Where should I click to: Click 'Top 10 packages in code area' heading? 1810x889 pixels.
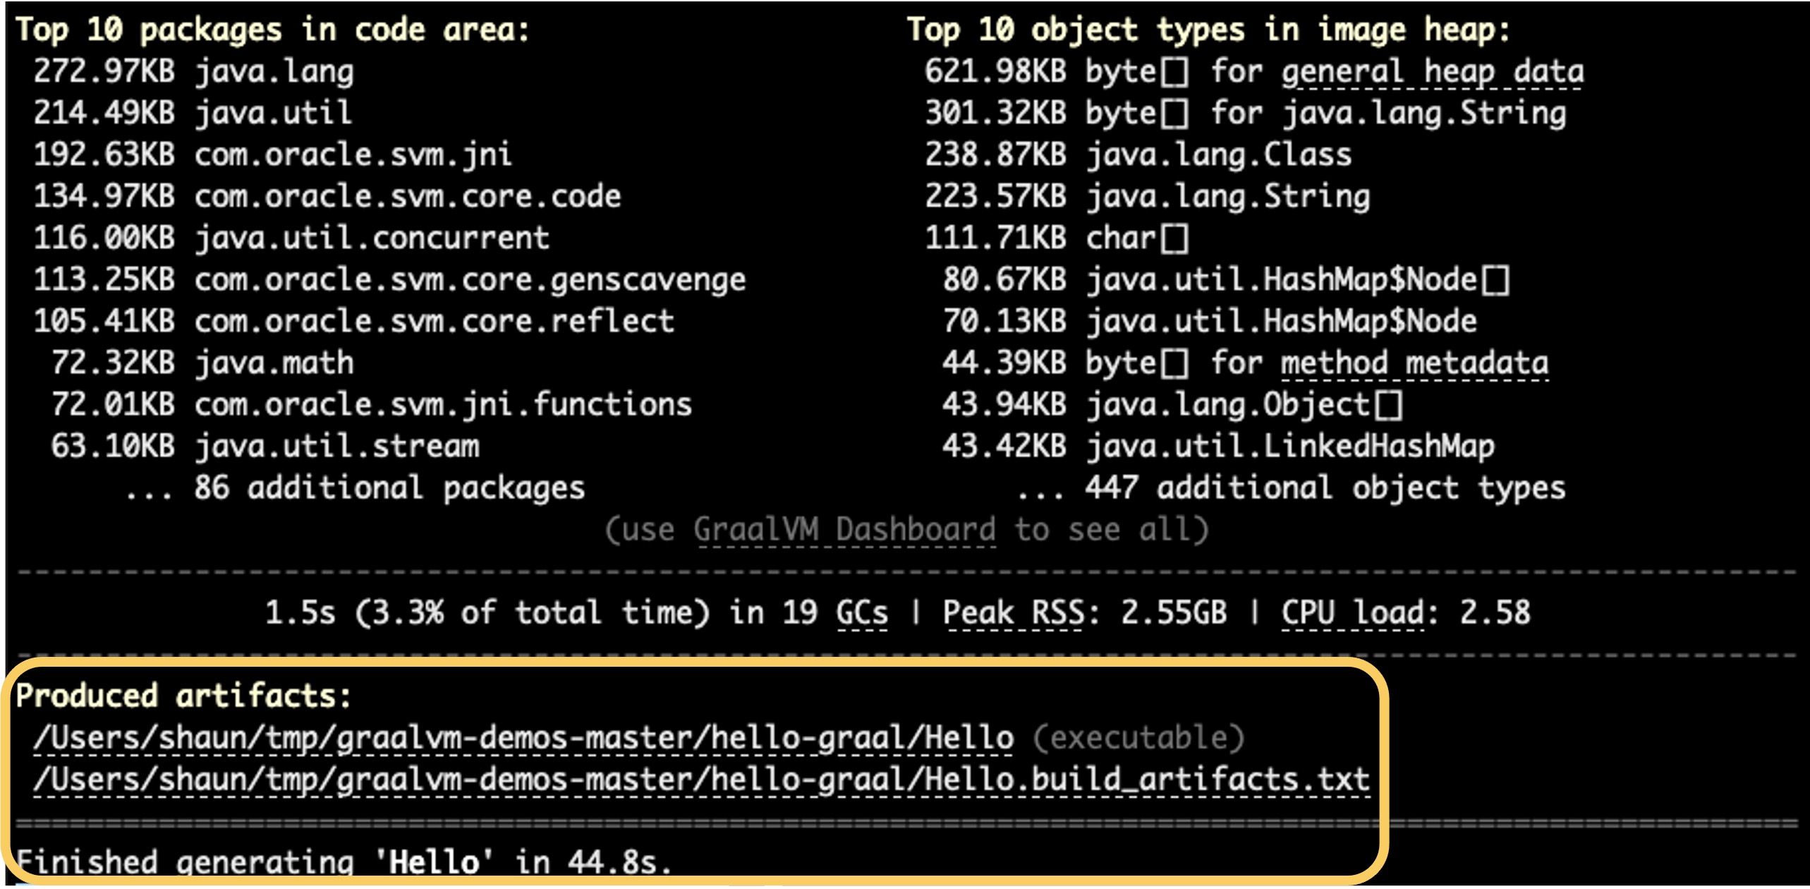pos(272,30)
